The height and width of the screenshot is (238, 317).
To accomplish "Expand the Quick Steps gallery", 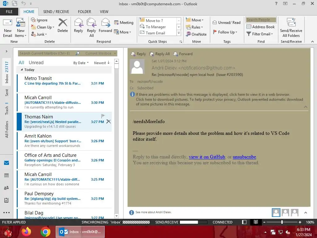I will [179, 33].
